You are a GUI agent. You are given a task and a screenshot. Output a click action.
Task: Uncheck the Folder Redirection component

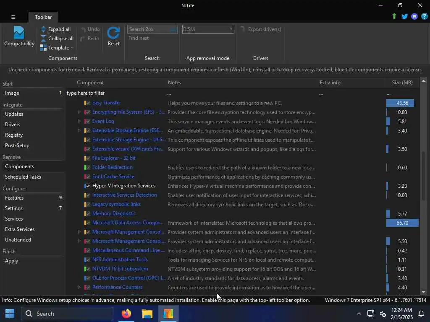[87, 167]
